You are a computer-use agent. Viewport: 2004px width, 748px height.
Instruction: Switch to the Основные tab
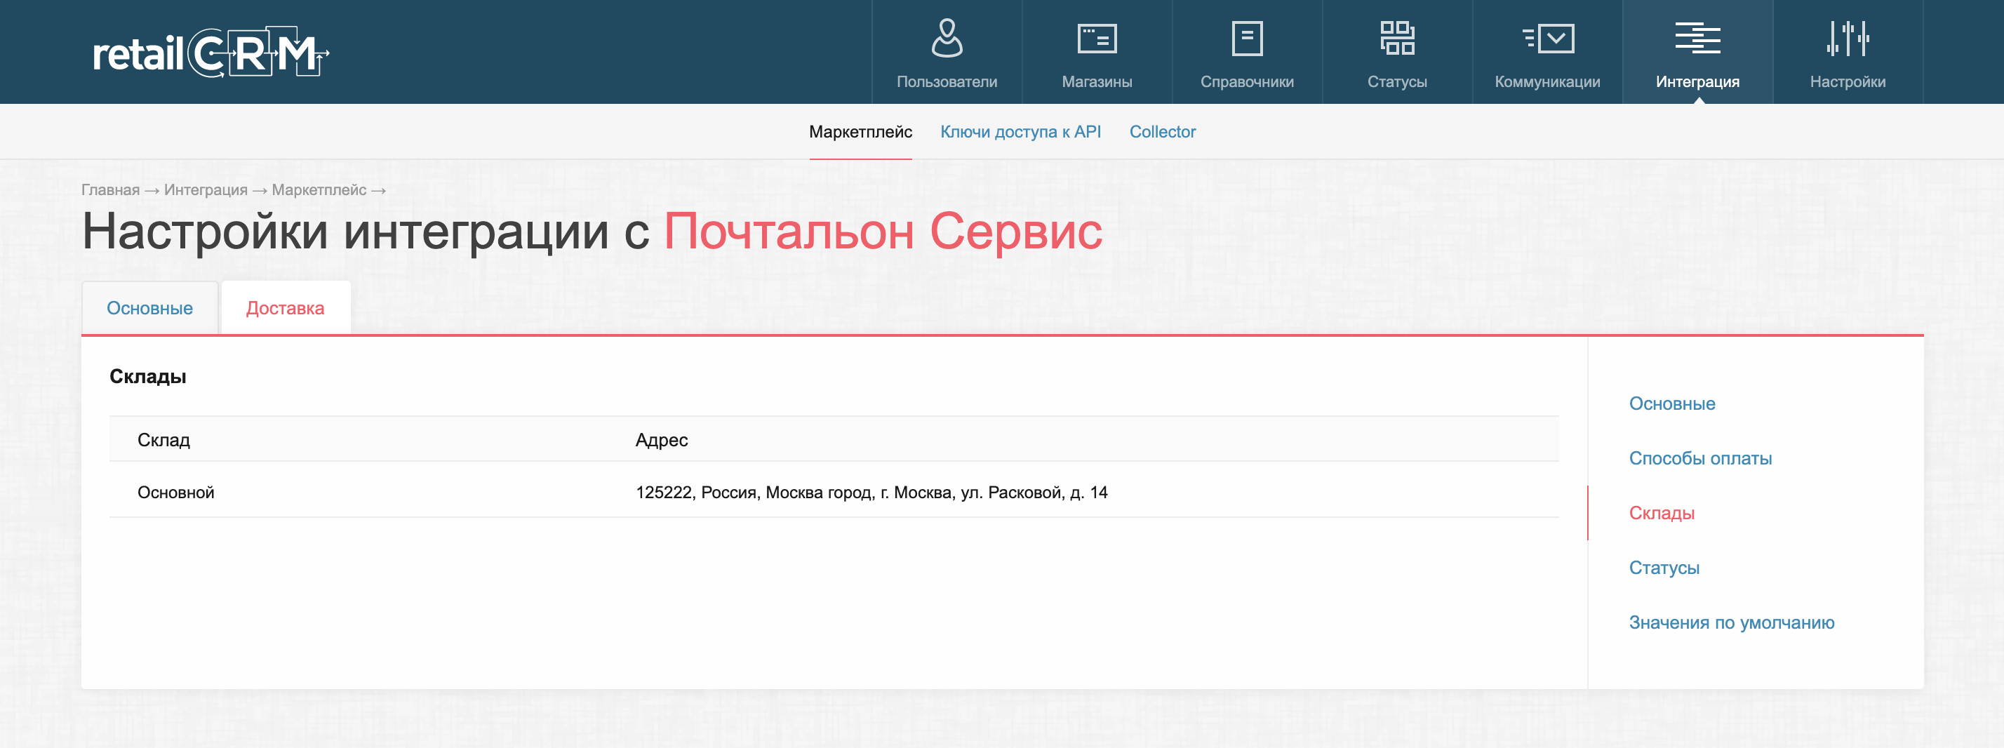[x=149, y=308]
